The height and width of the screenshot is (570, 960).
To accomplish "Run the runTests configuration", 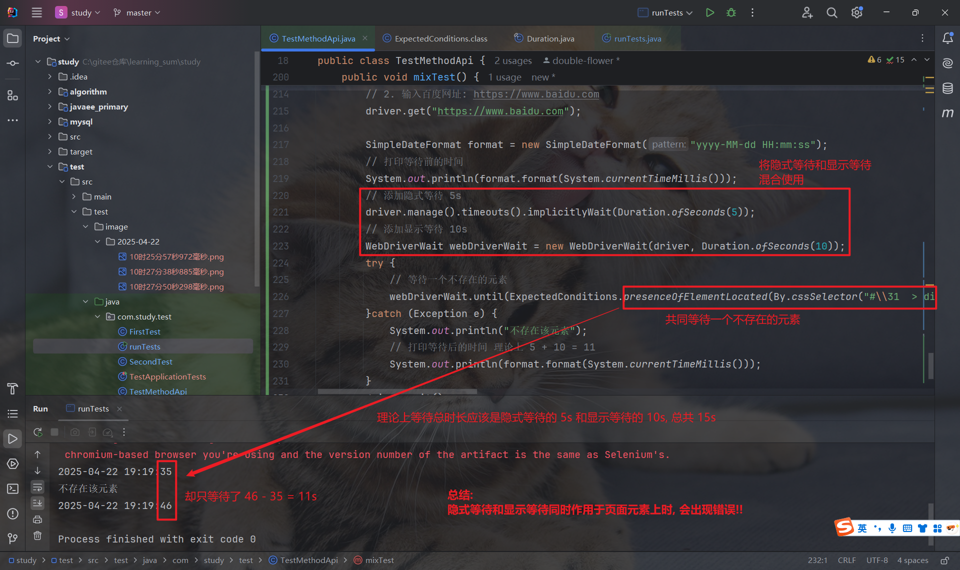I will tap(709, 12).
